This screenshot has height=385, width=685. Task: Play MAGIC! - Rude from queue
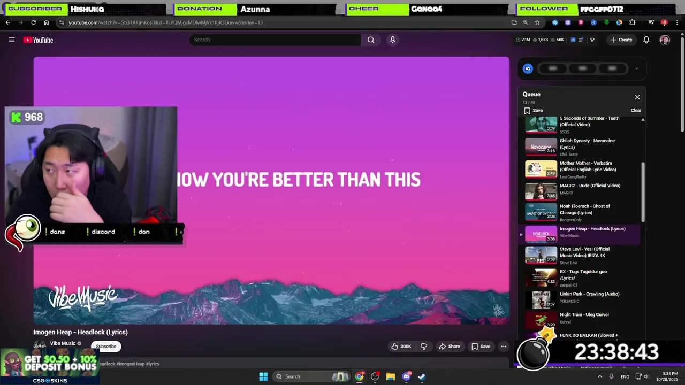(583, 191)
